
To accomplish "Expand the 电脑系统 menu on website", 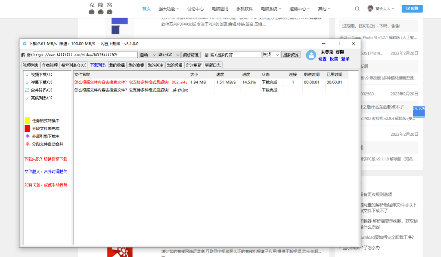I will (x=271, y=9).
